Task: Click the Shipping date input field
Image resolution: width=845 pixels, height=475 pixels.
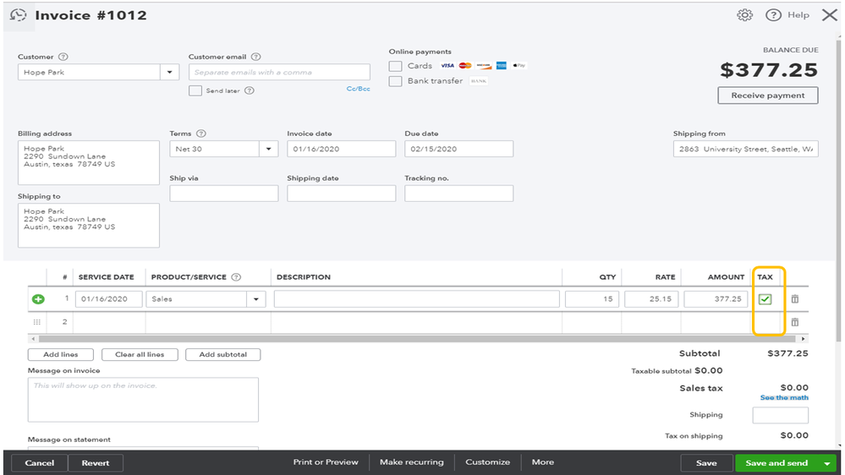Action: tap(341, 194)
